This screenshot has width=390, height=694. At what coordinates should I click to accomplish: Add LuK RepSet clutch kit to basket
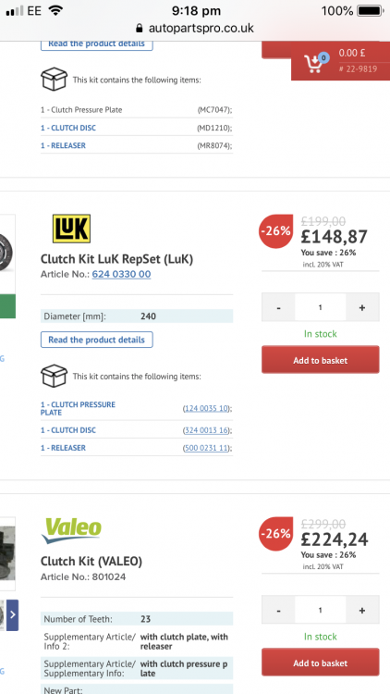tap(320, 360)
